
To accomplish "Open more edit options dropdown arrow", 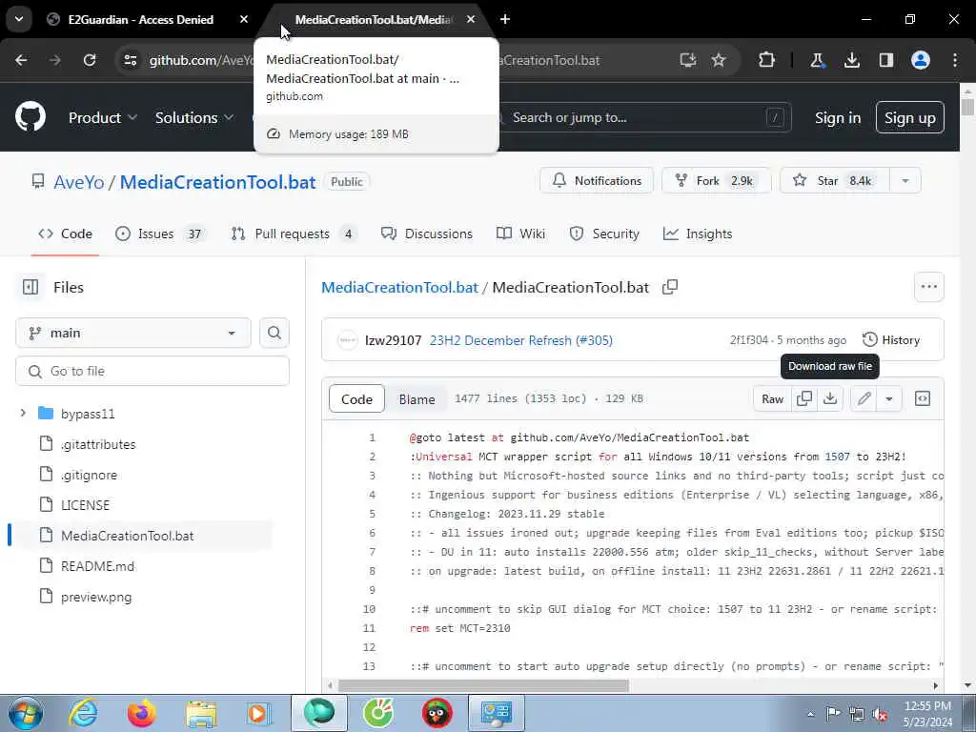I will pos(889,398).
